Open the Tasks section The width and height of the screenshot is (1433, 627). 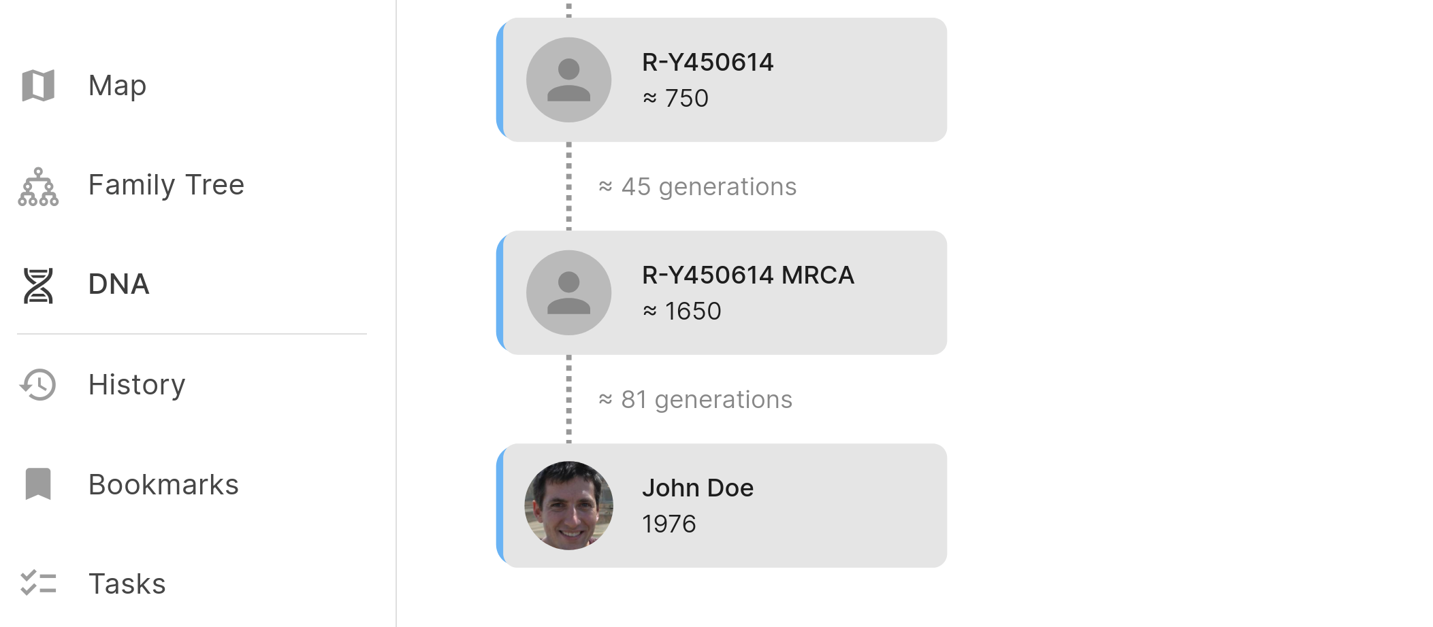coord(127,584)
